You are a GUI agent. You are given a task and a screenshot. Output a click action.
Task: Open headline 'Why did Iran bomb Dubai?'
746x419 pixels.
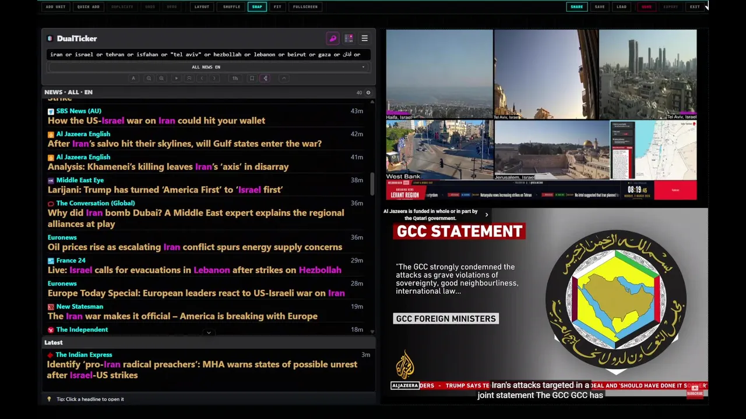point(196,218)
